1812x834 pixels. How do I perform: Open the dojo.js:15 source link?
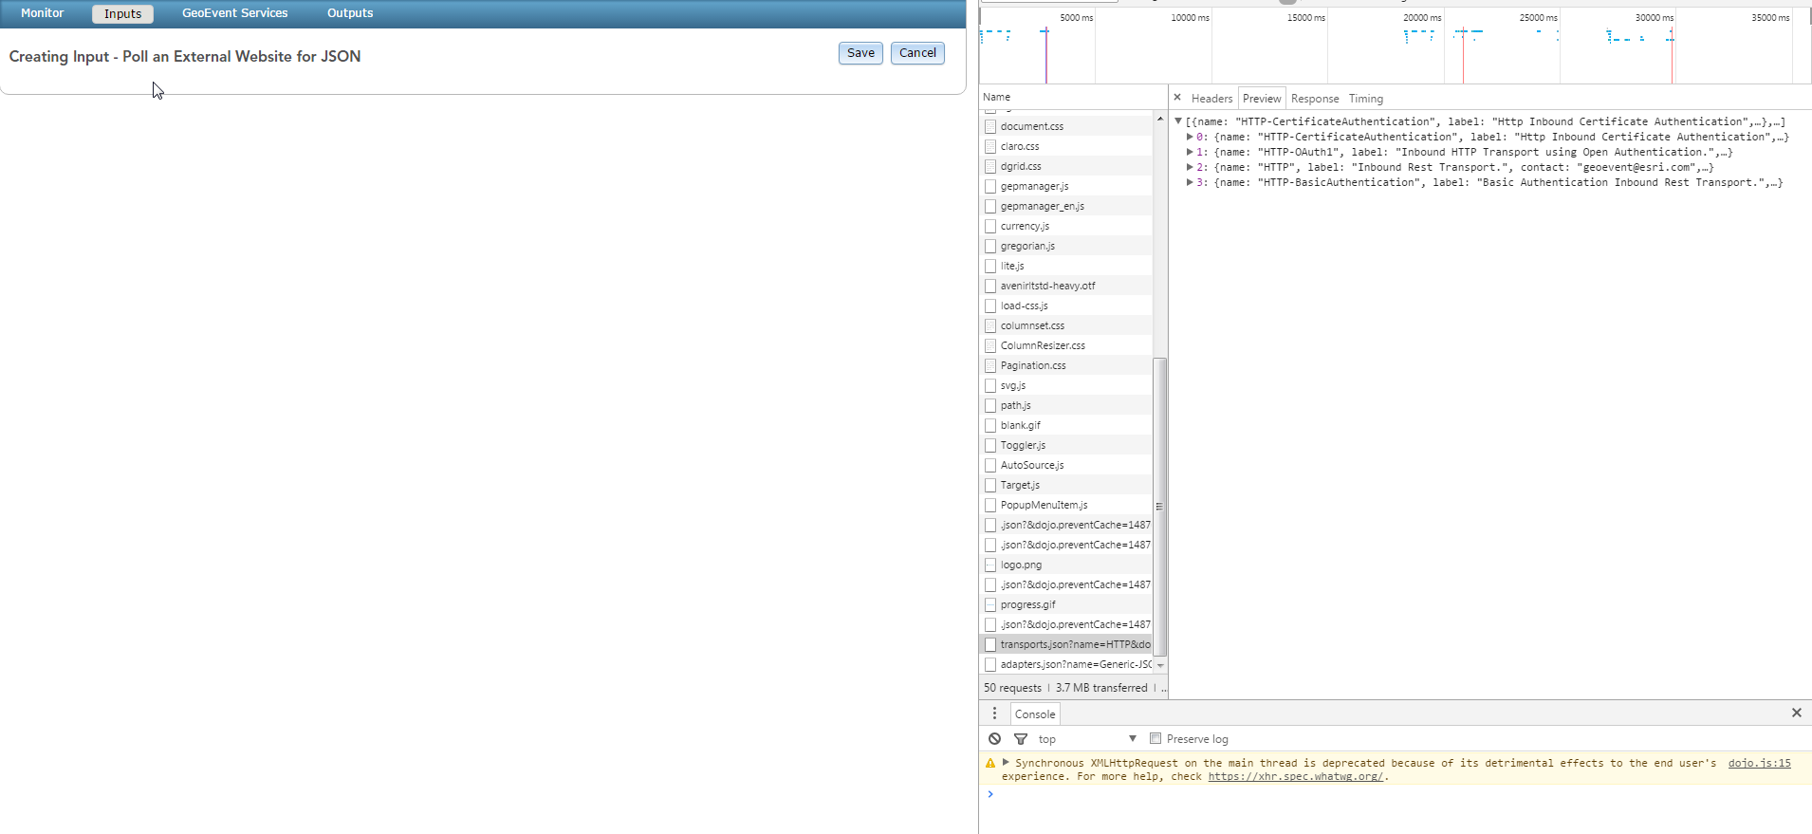pyautogui.click(x=1759, y=763)
